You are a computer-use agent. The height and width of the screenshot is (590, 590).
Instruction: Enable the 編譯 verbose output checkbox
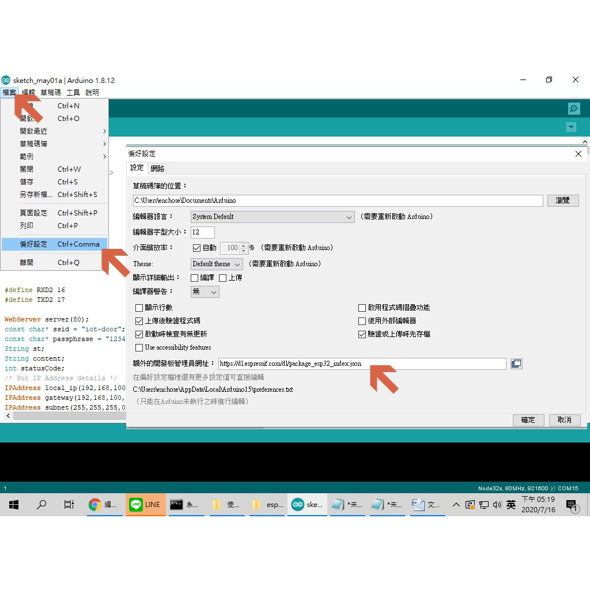tap(194, 278)
